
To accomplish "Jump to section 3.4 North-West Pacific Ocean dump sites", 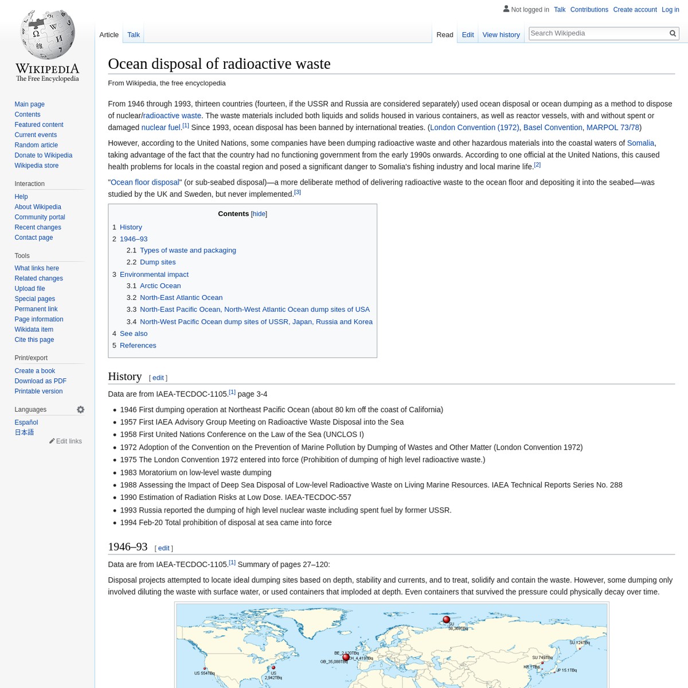I will (x=256, y=321).
